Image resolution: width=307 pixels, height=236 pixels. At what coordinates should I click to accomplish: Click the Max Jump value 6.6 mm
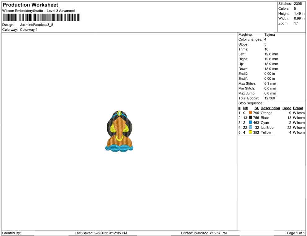270,93
